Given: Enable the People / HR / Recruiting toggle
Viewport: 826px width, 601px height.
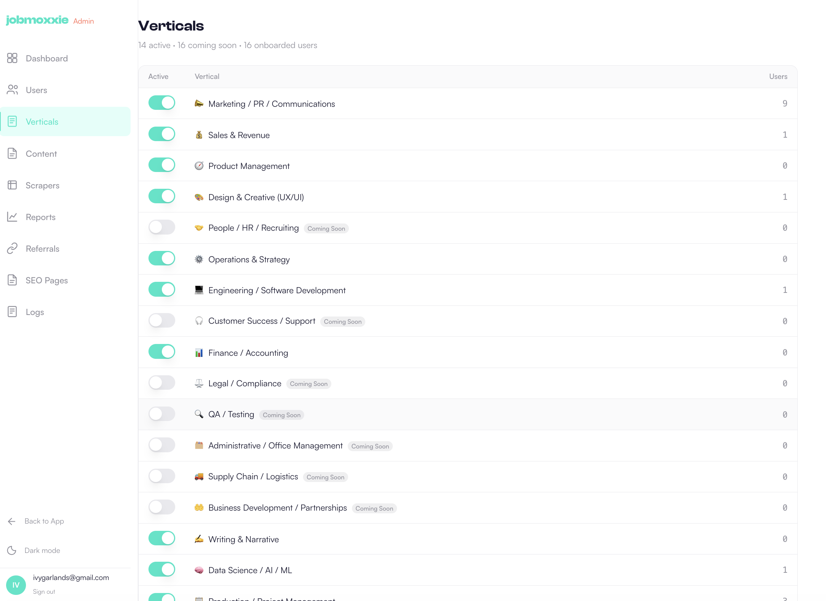Looking at the screenshot, I should pyautogui.click(x=162, y=227).
